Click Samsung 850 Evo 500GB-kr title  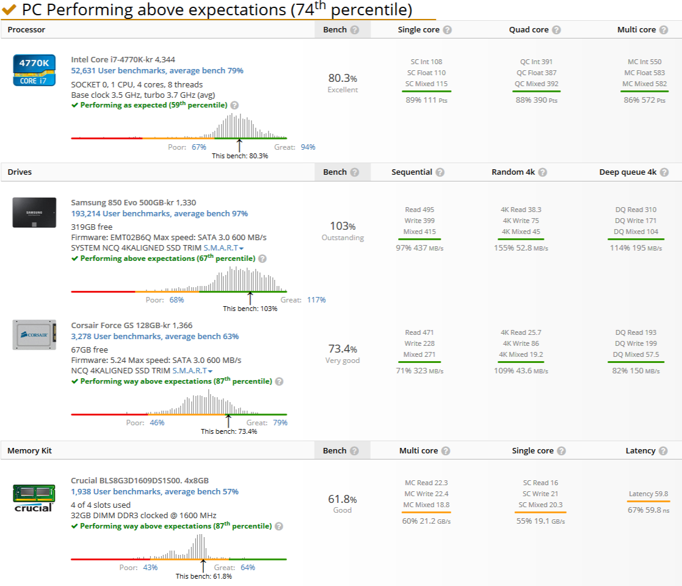[x=134, y=202]
